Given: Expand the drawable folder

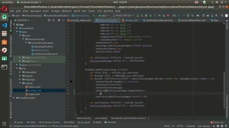Looking at the screenshot, I should 20,72.
